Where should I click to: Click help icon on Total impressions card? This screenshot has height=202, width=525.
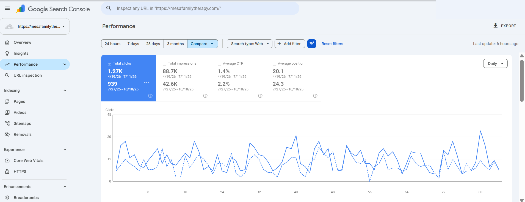[x=205, y=96]
